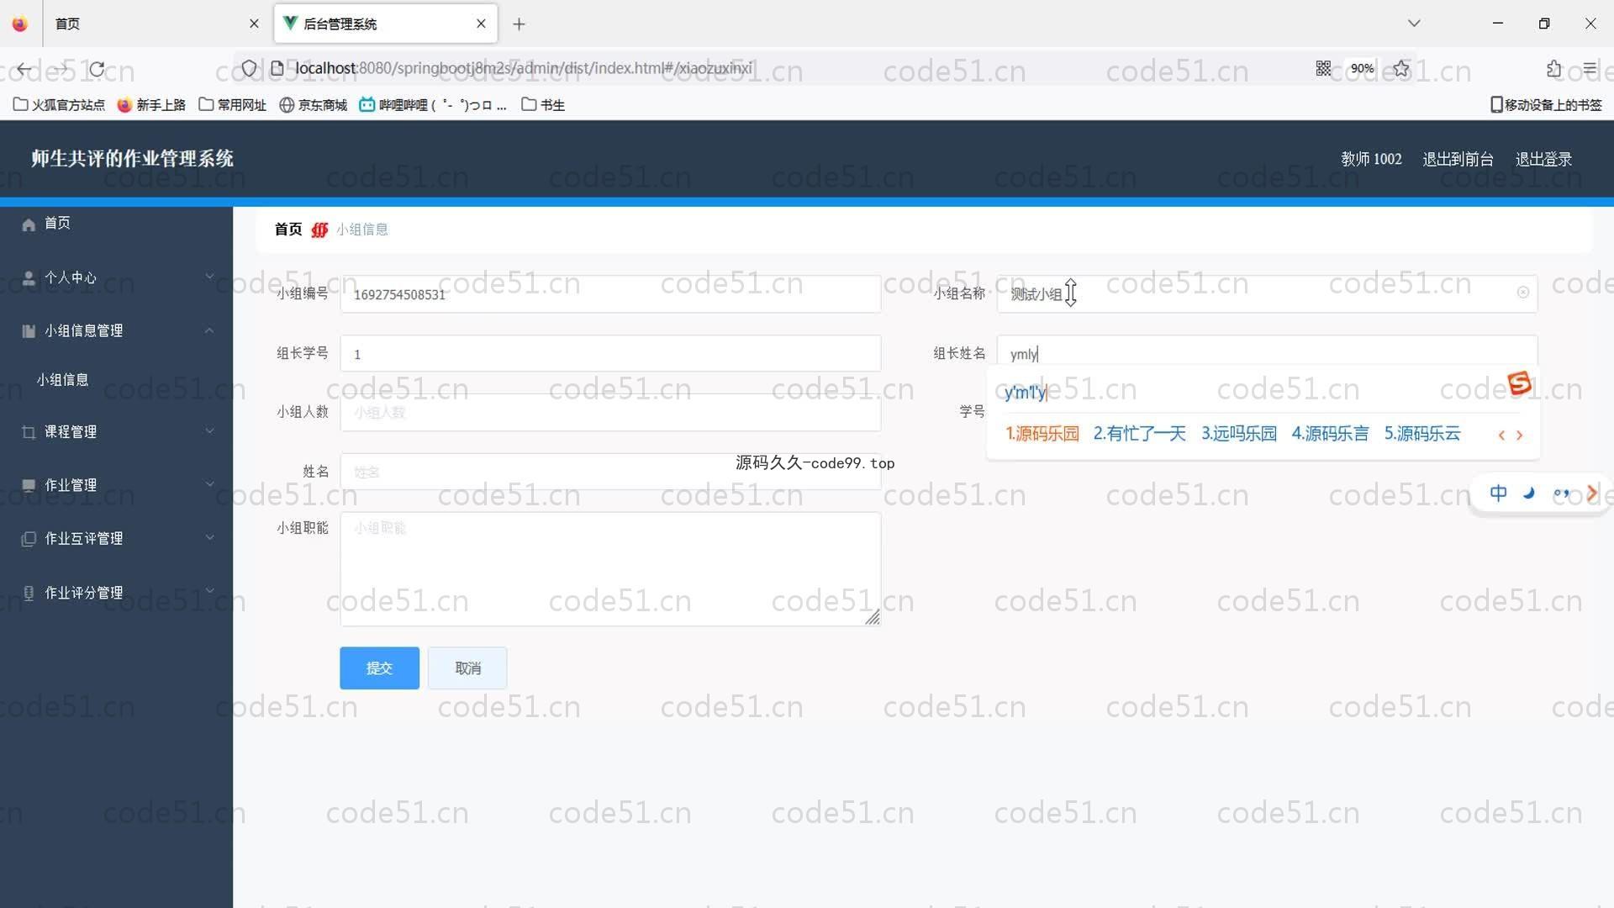The height and width of the screenshot is (908, 1614).
Task: Expand the 作业互评管理 sidebar menu
Action: (x=116, y=539)
